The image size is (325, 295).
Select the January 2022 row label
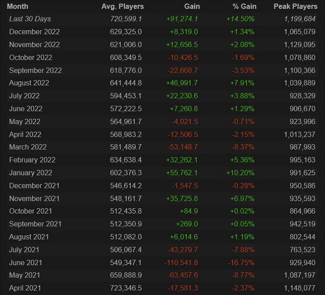(31, 173)
